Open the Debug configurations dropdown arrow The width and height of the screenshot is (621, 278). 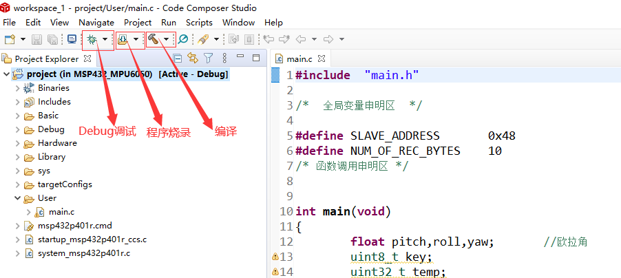click(x=105, y=39)
